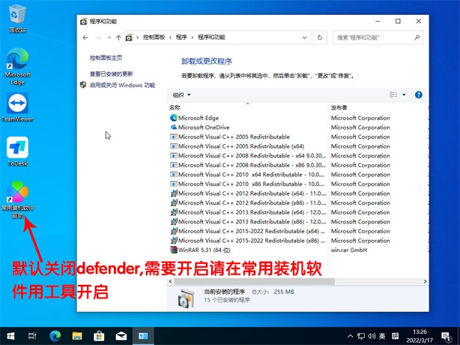Click the volume icon in system tray
Viewport: 460px width, 345px height.
[372, 336]
